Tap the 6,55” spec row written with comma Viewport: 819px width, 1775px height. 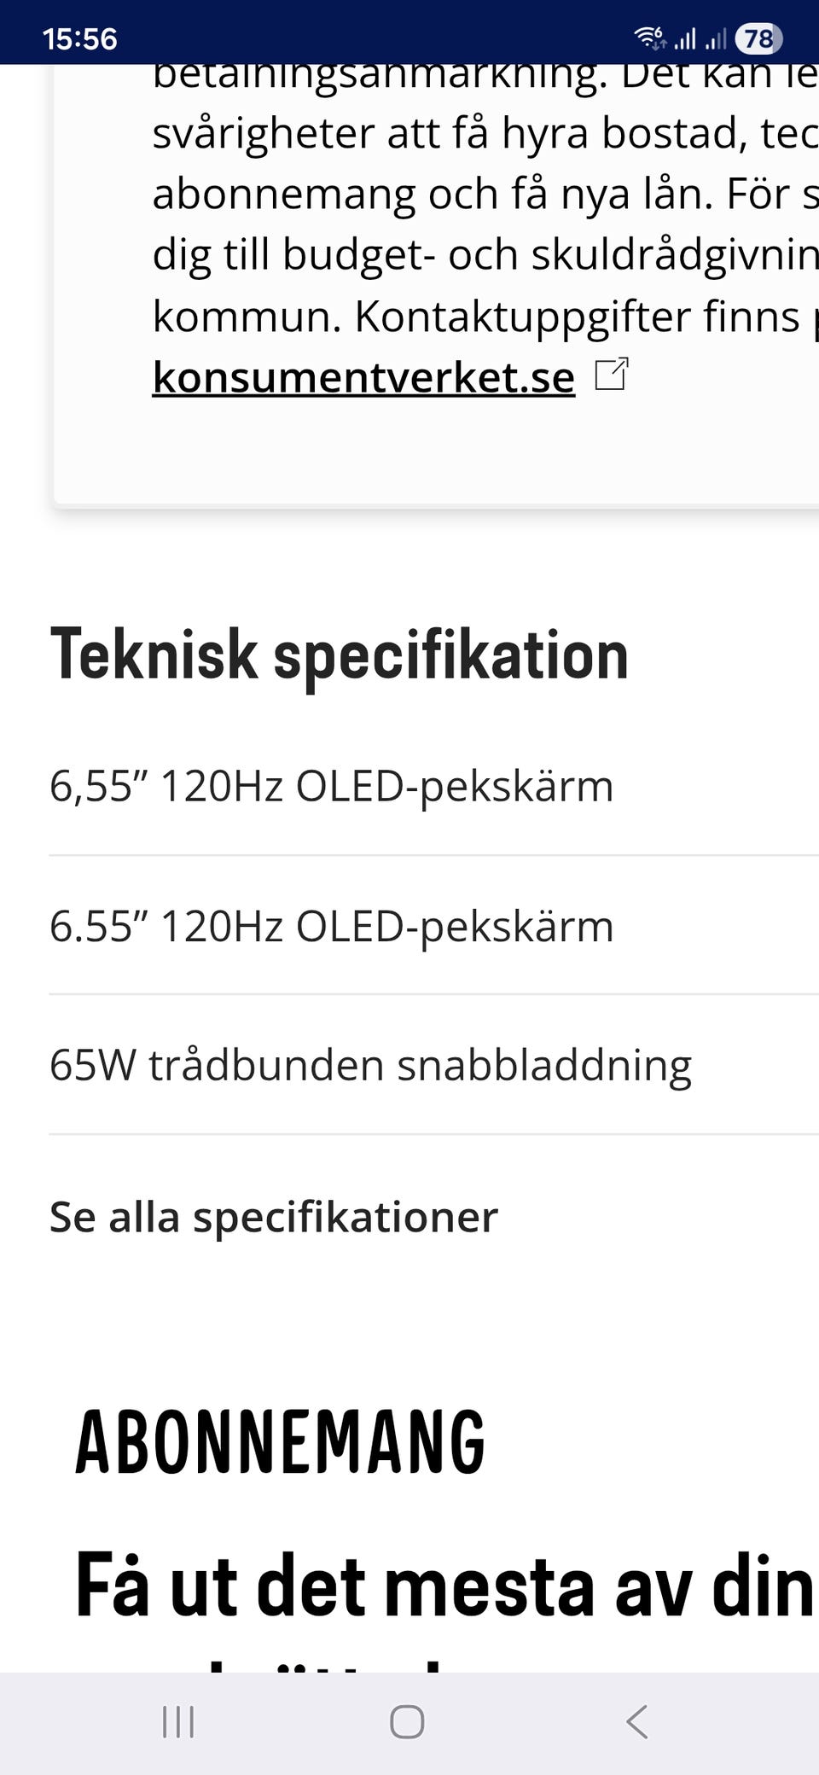click(x=331, y=786)
